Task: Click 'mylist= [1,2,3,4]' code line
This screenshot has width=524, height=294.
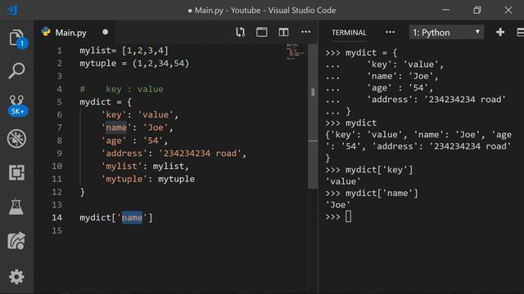Action: (x=124, y=51)
